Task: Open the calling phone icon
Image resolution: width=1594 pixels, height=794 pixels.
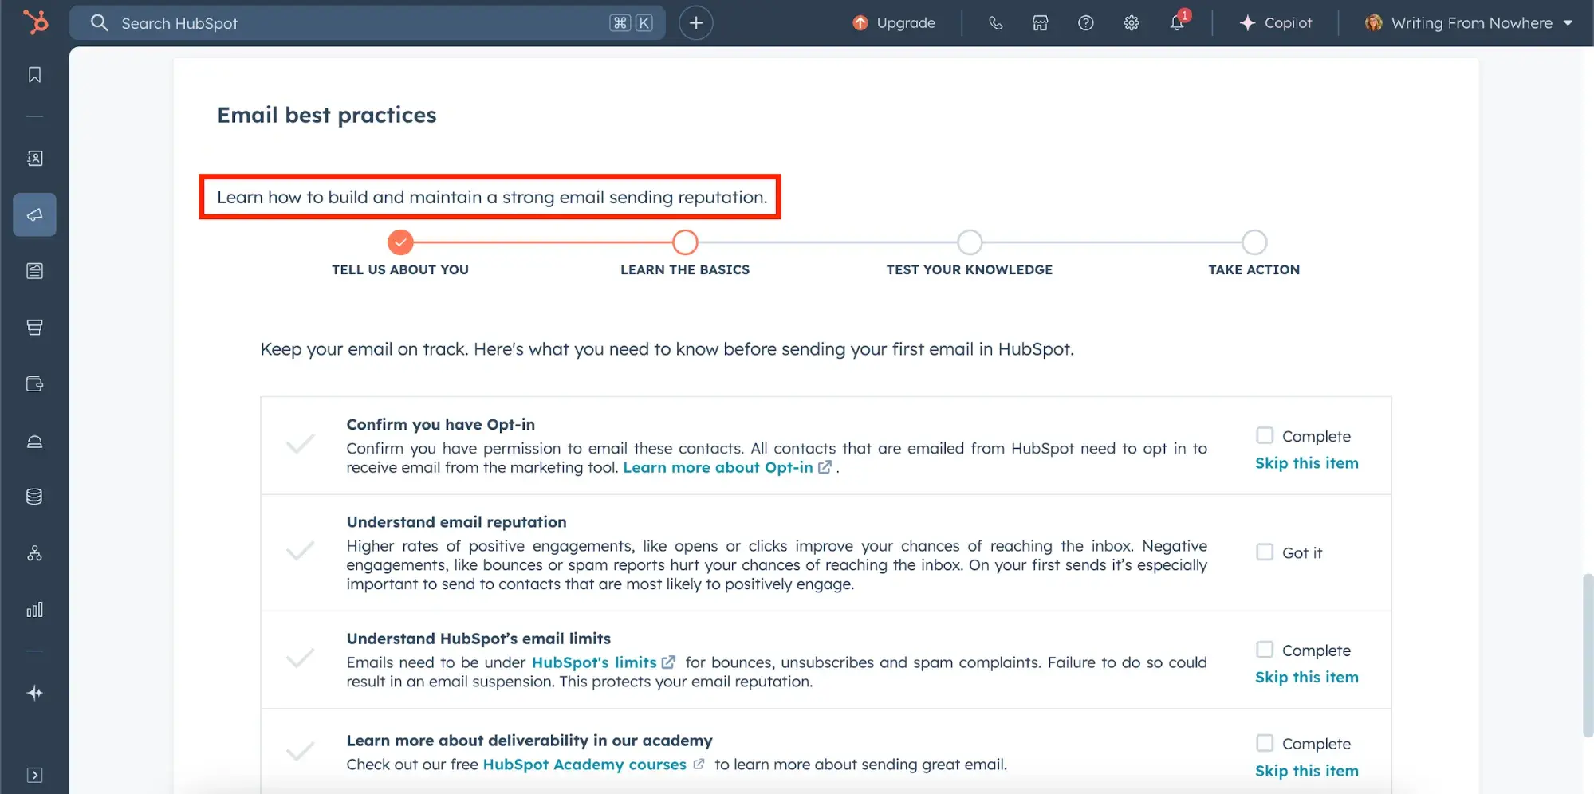Action: click(995, 23)
